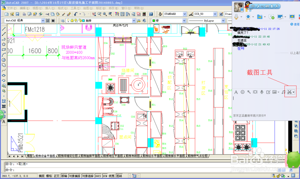Expand the undo history dropdown arrow

point(80,14)
